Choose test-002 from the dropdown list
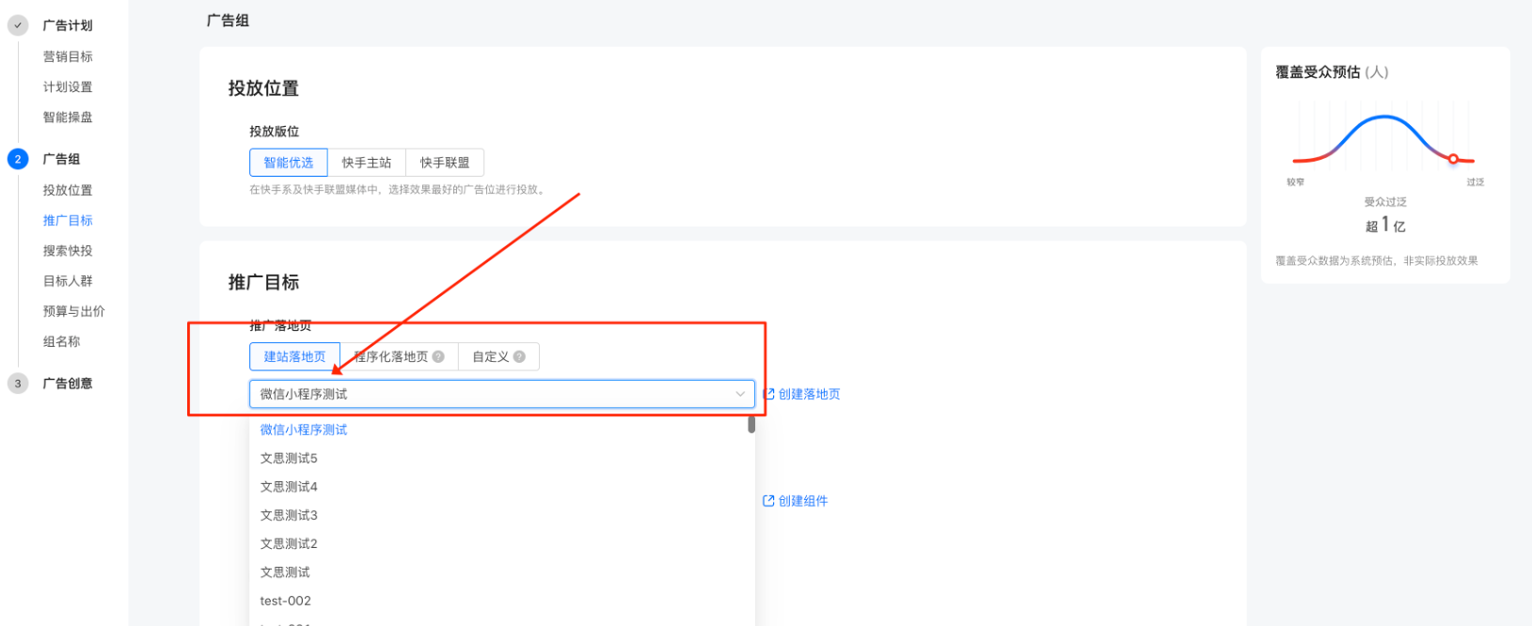 (x=285, y=601)
